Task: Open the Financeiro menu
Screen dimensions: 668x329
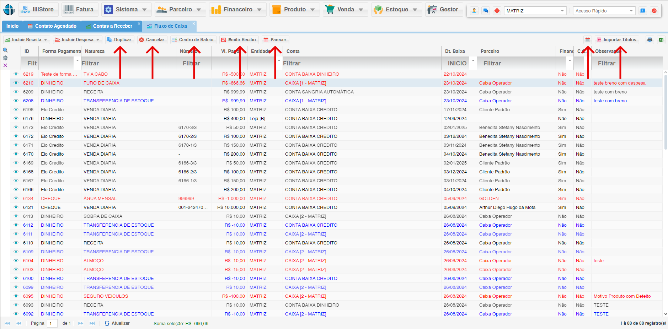Action: [236, 10]
